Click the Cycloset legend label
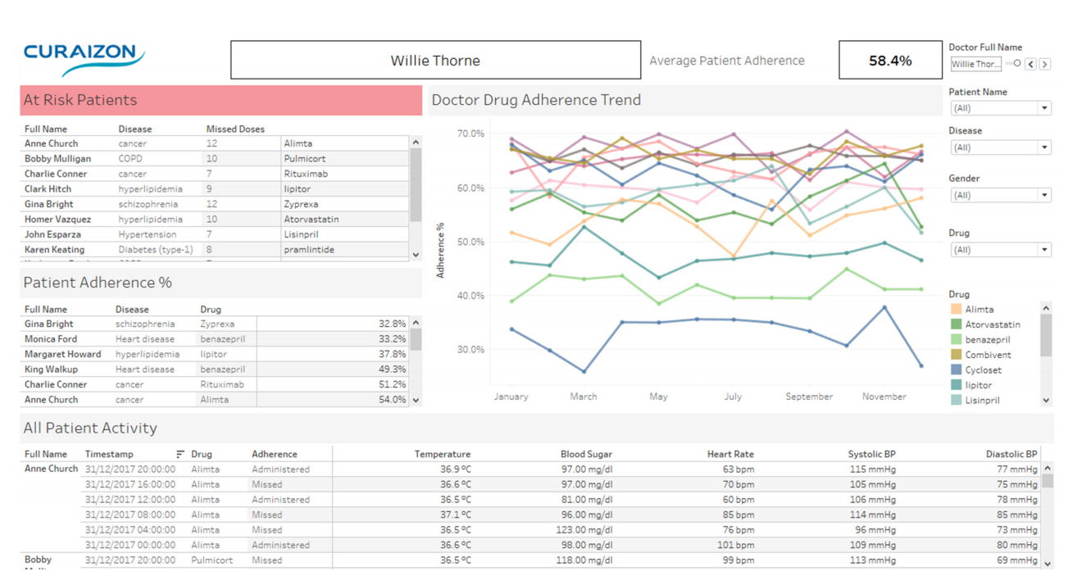This screenshot has height=585, width=1073. [984, 370]
